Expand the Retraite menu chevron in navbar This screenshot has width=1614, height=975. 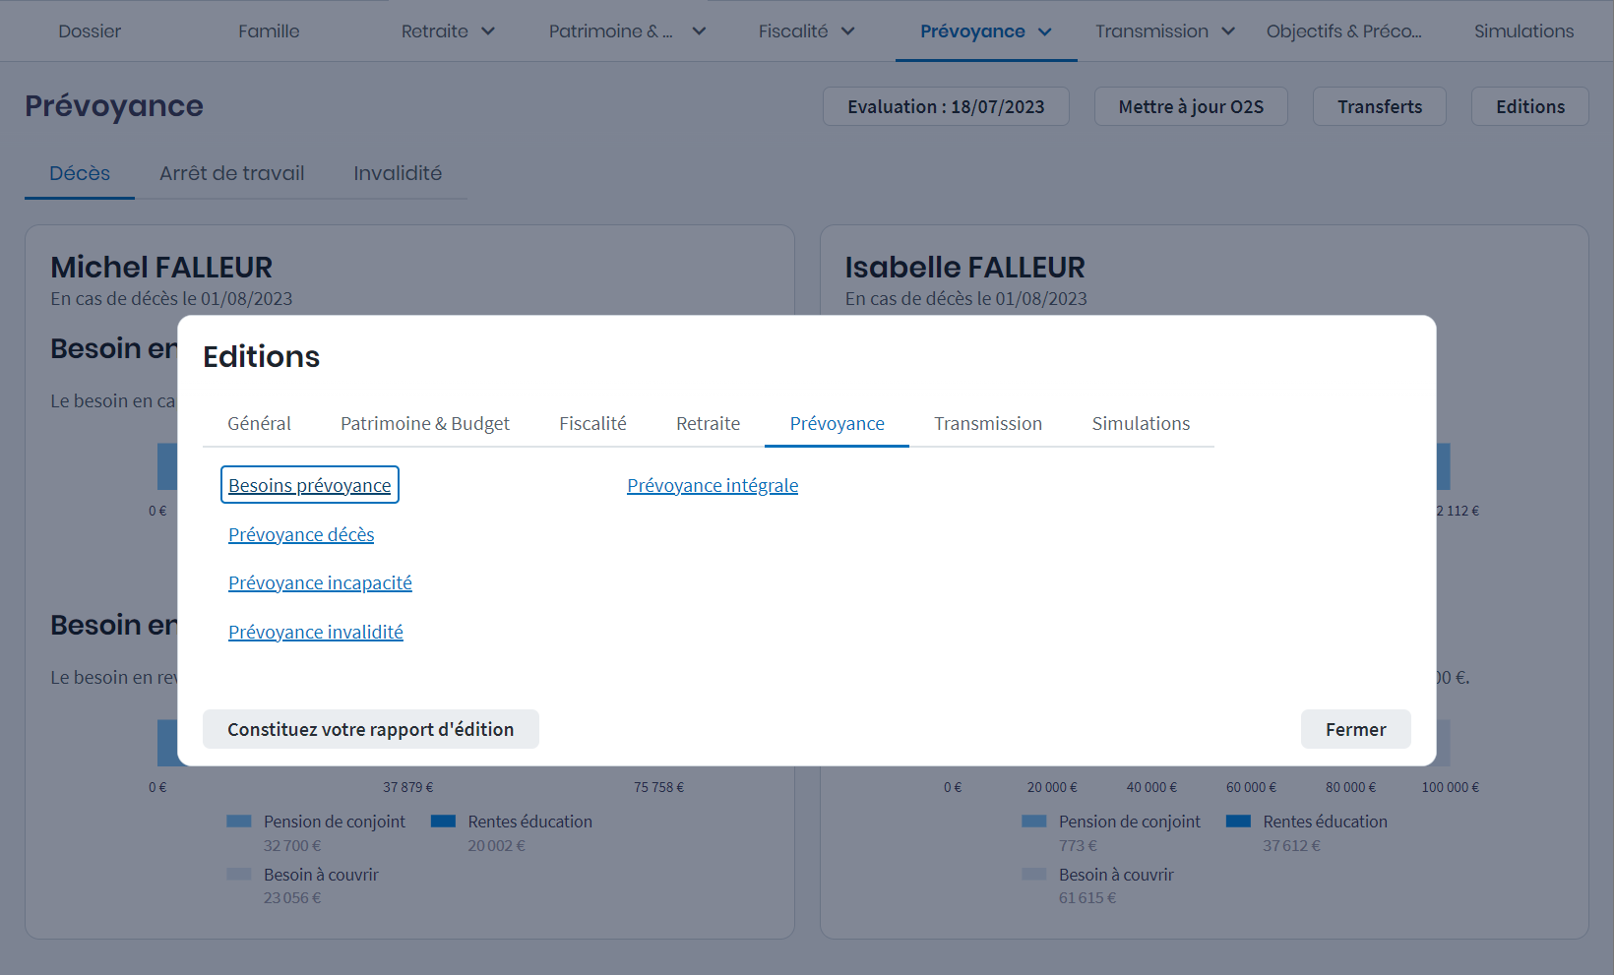pyautogui.click(x=488, y=31)
